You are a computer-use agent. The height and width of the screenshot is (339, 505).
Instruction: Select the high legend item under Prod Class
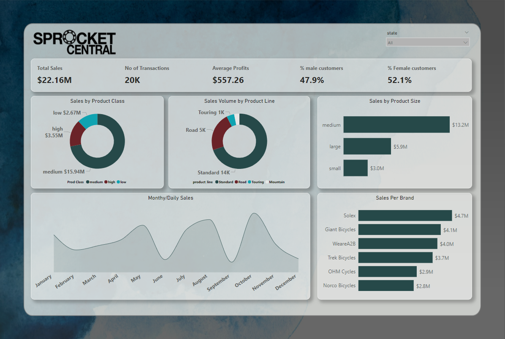[x=109, y=182]
